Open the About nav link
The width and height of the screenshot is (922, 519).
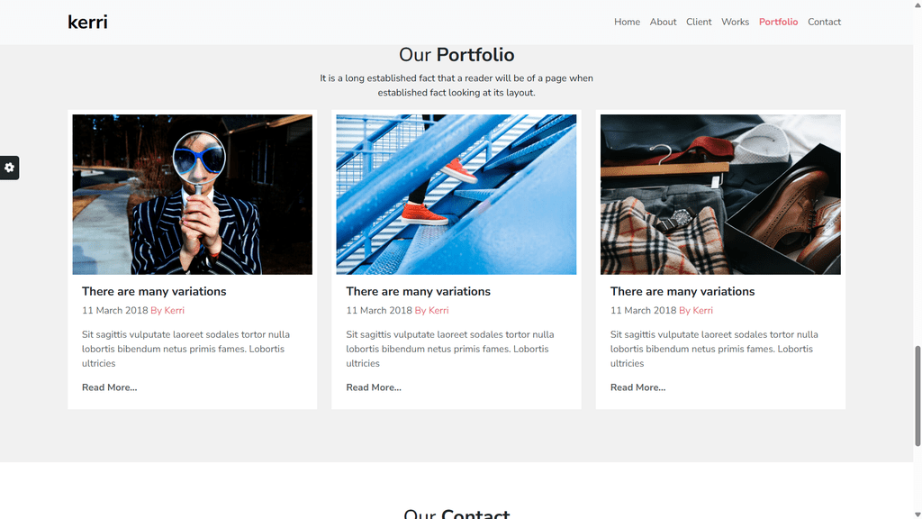(663, 22)
